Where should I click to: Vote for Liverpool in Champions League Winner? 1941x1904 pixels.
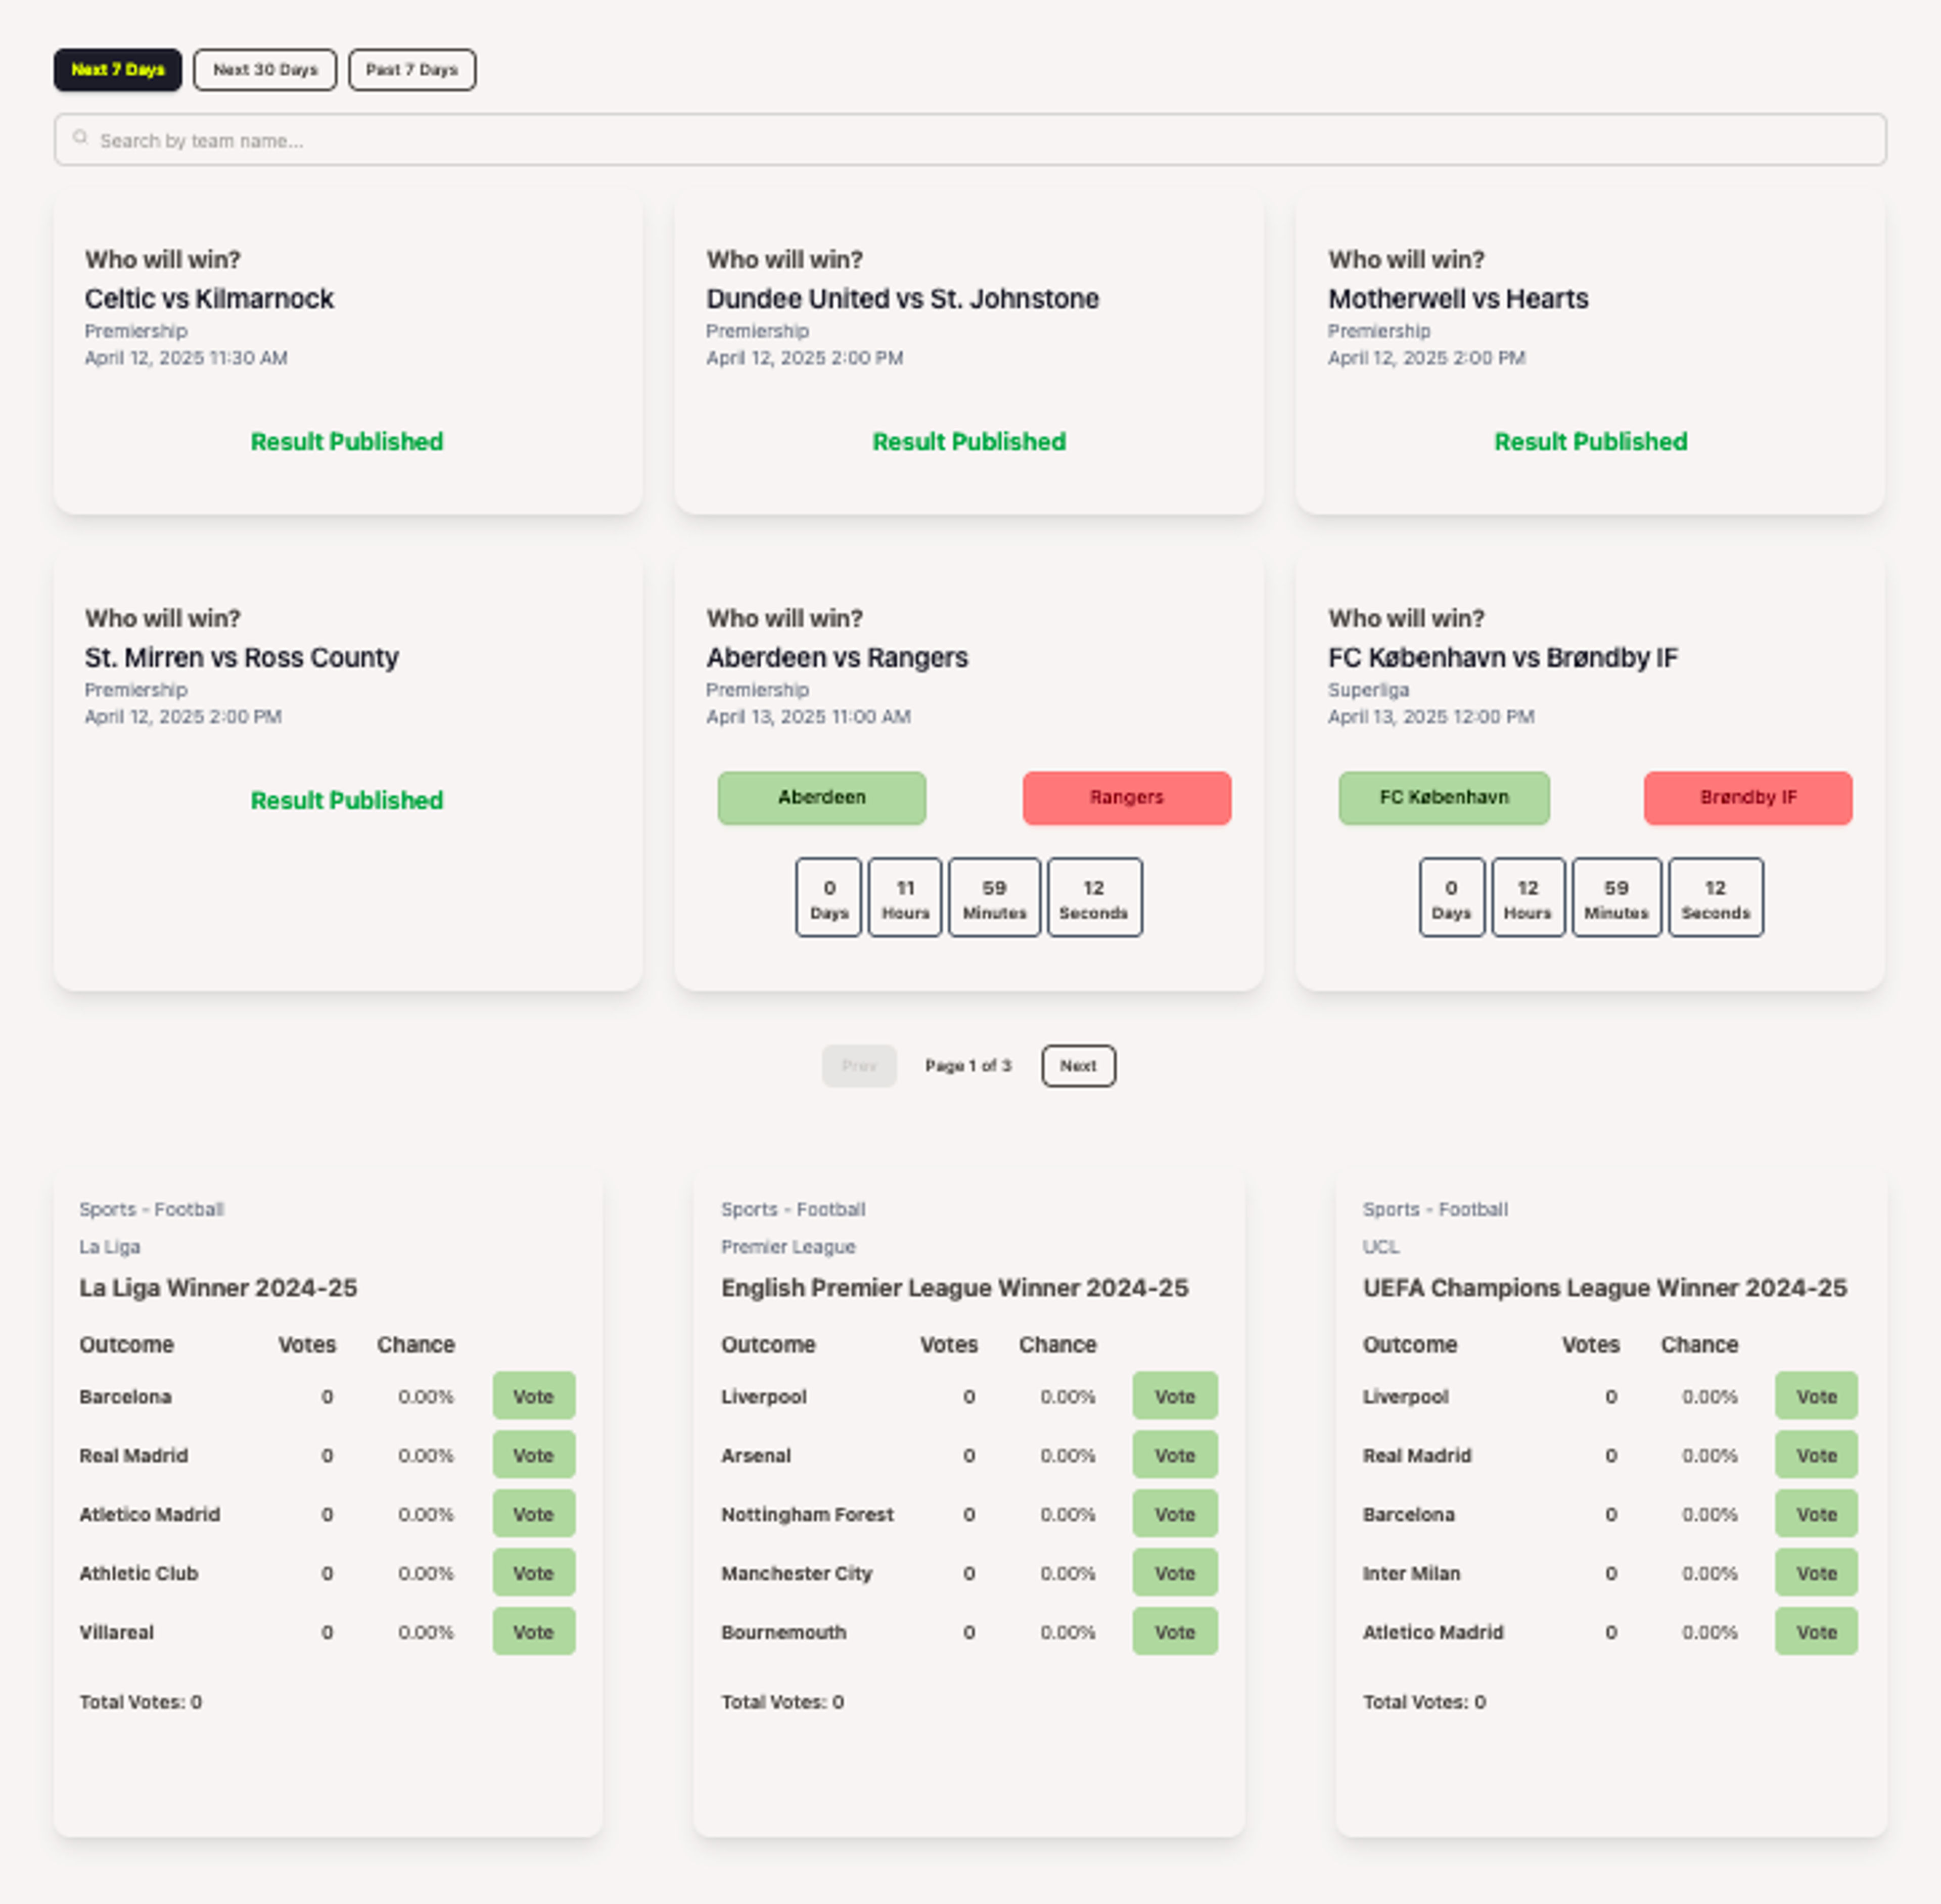click(x=1816, y=1396)
